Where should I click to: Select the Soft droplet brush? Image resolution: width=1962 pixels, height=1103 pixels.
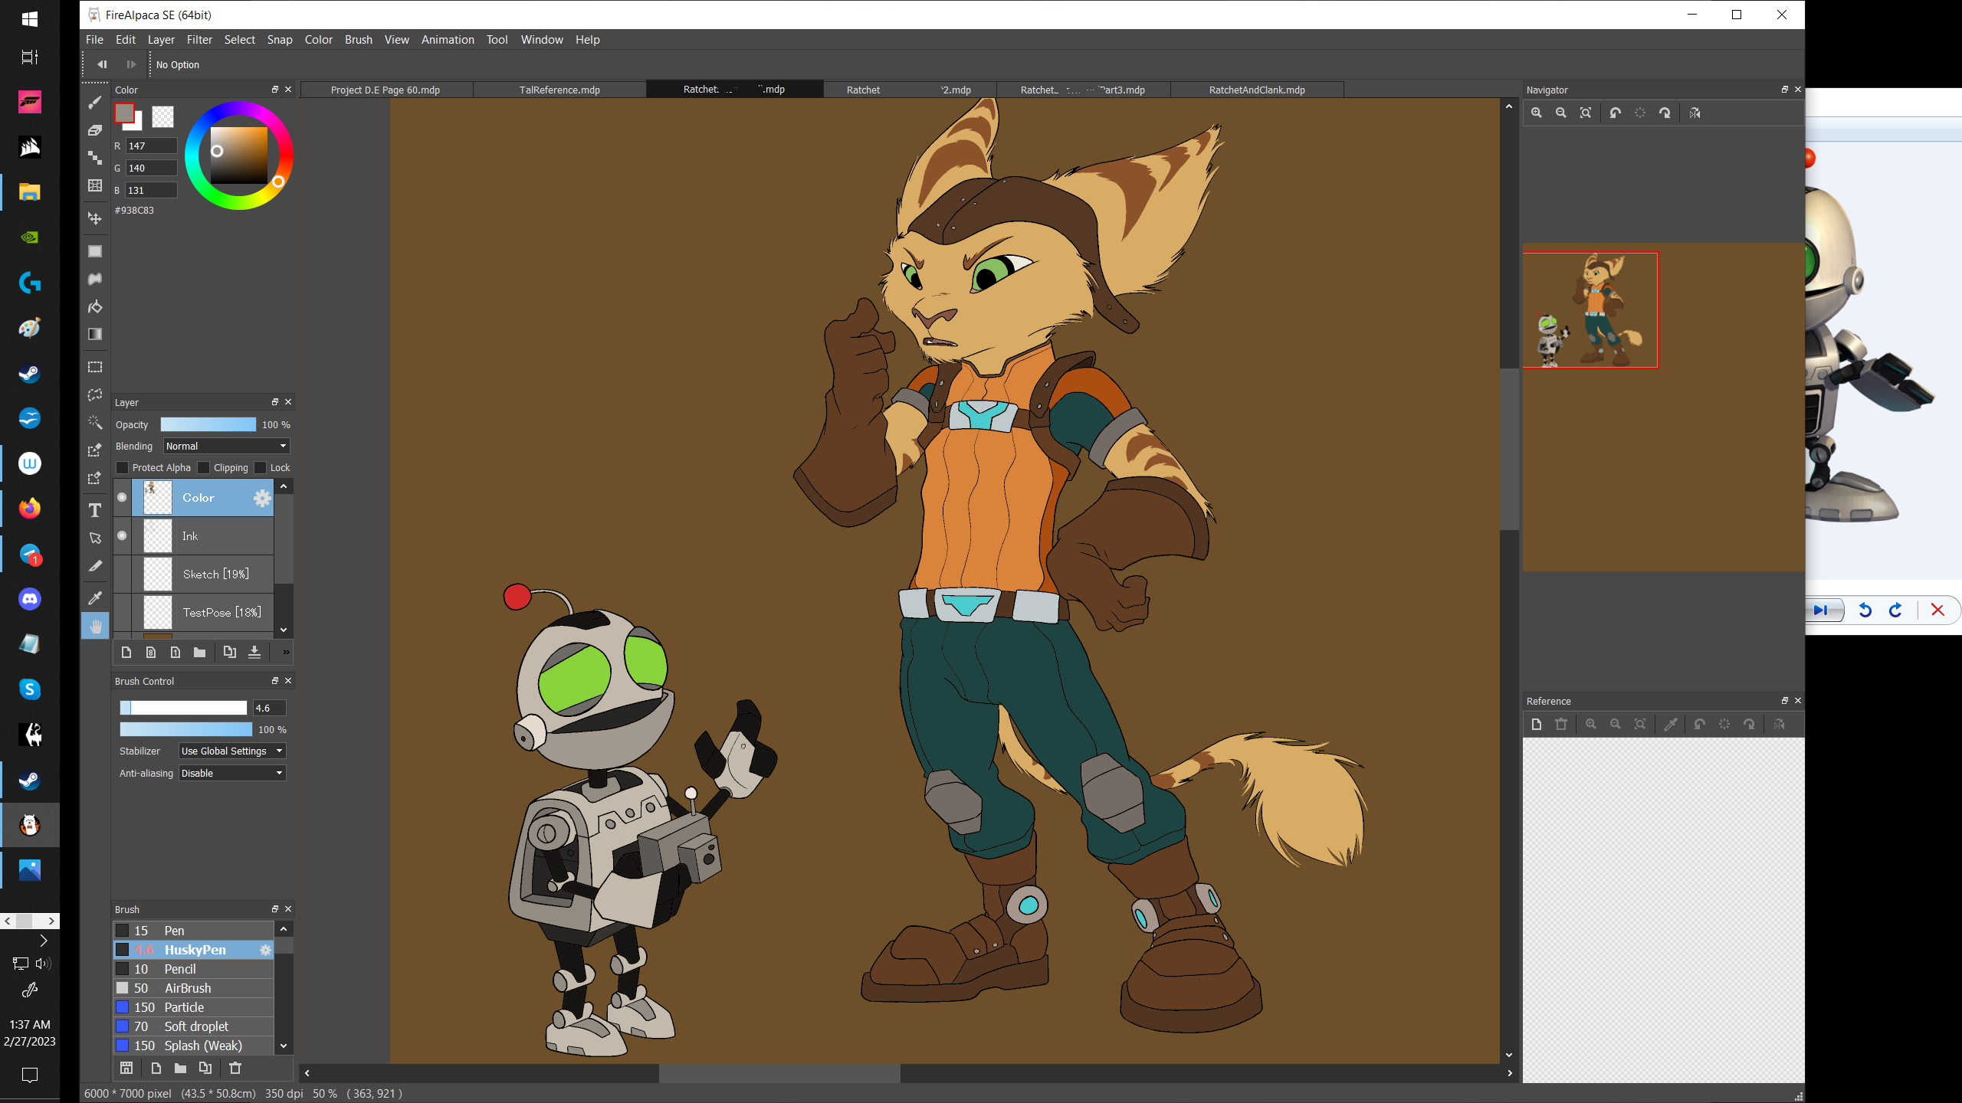click(x=194, y=1026)
